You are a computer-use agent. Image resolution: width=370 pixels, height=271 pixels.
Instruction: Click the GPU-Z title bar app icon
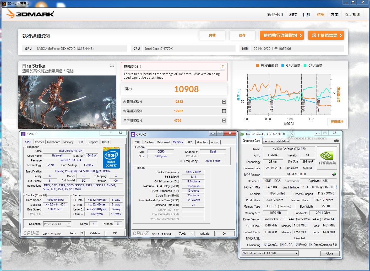[x=242, y=134]
